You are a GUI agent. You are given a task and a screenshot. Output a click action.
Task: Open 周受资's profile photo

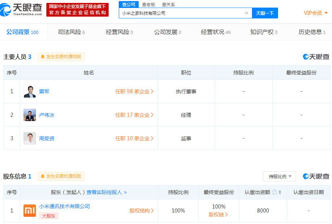[30, 138]
